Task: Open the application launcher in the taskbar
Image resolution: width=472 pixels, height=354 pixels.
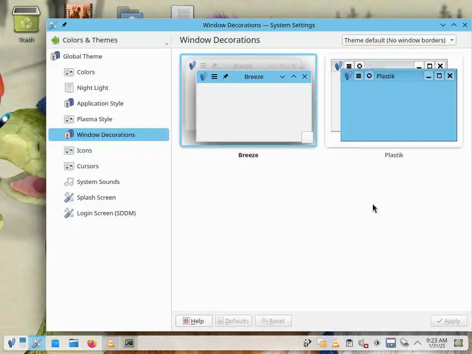Action: [x=12, y=342]
